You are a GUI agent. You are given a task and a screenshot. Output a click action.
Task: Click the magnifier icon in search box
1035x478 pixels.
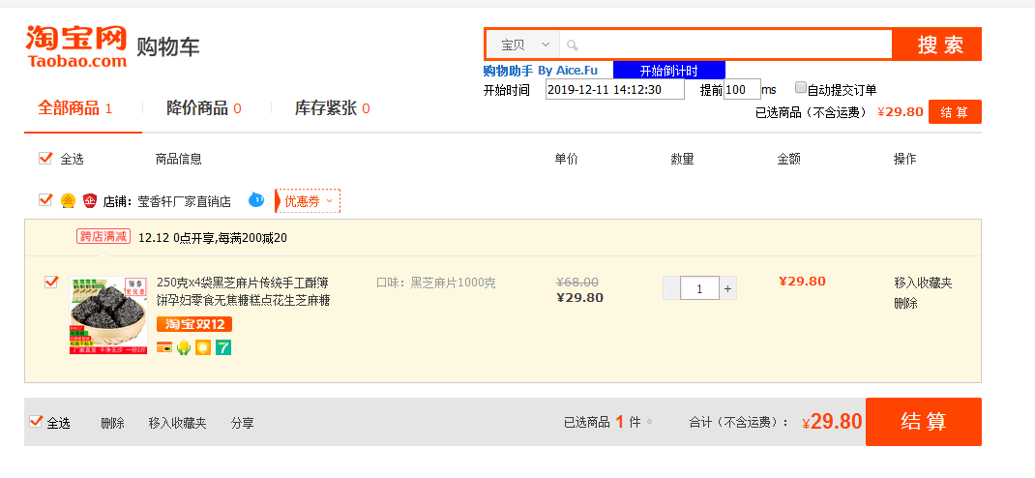click(x=573, y=45)
